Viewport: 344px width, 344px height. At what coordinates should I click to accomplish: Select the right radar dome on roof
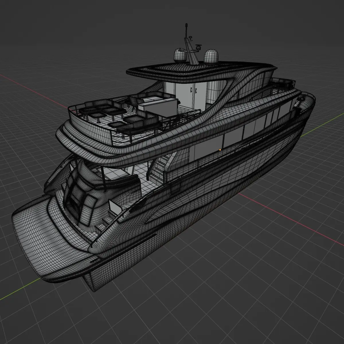click(211, 56)
